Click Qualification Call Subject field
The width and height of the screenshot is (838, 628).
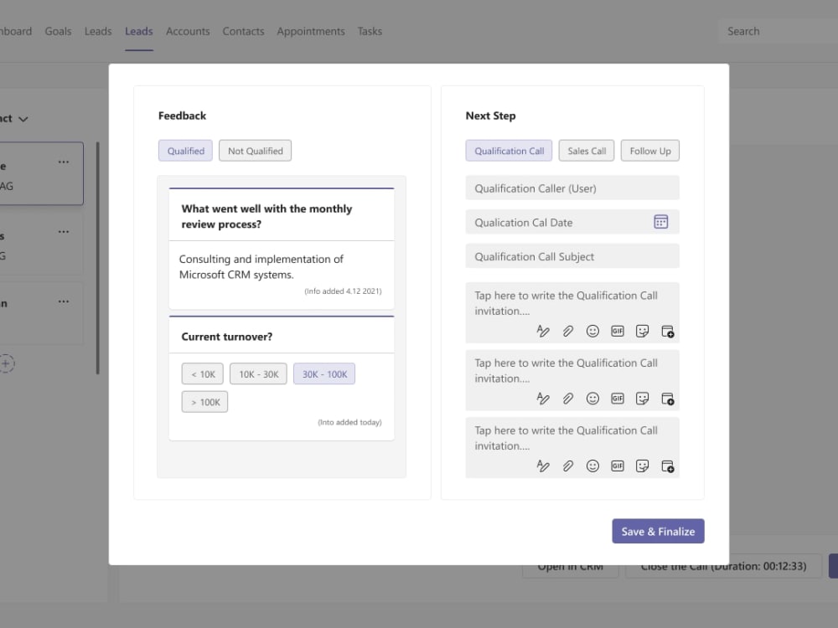(x=572, y=256)
